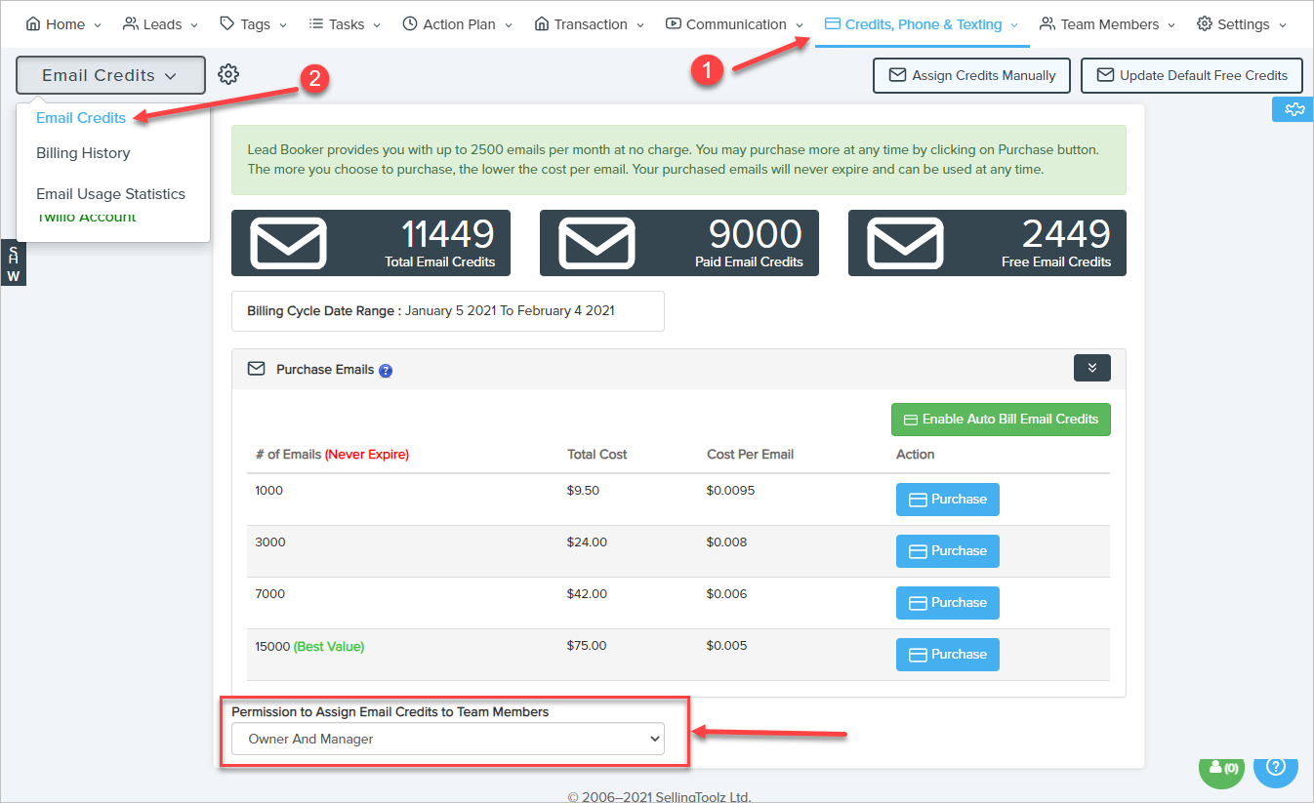Image resolution: width=1314 pixels, height=803 pixels.
Task: Enable Auto Bill Email Credits
Action: (1001, 420)
